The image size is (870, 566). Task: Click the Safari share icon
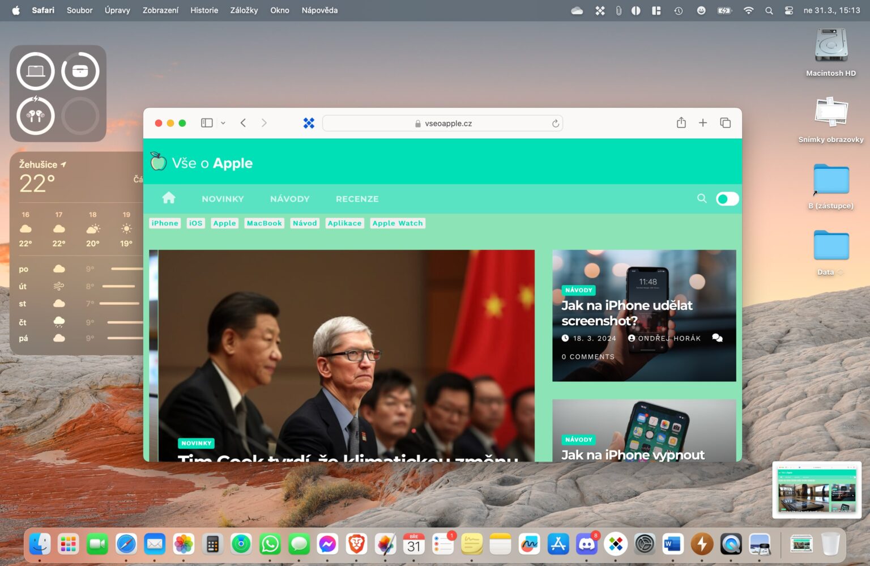[681, 123]
